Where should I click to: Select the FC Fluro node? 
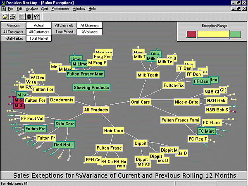pyautogui.click(x=212, y=123)
